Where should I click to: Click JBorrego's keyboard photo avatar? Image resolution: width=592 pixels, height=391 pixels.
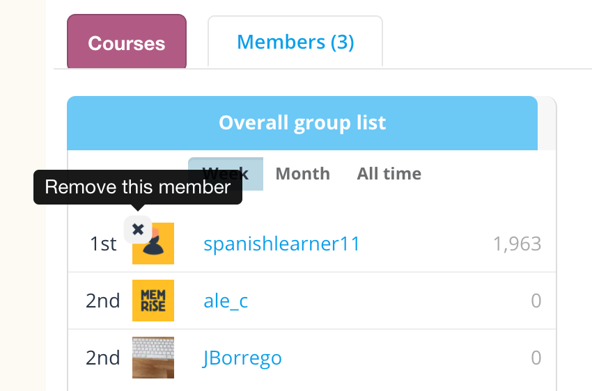click(153, 358)
